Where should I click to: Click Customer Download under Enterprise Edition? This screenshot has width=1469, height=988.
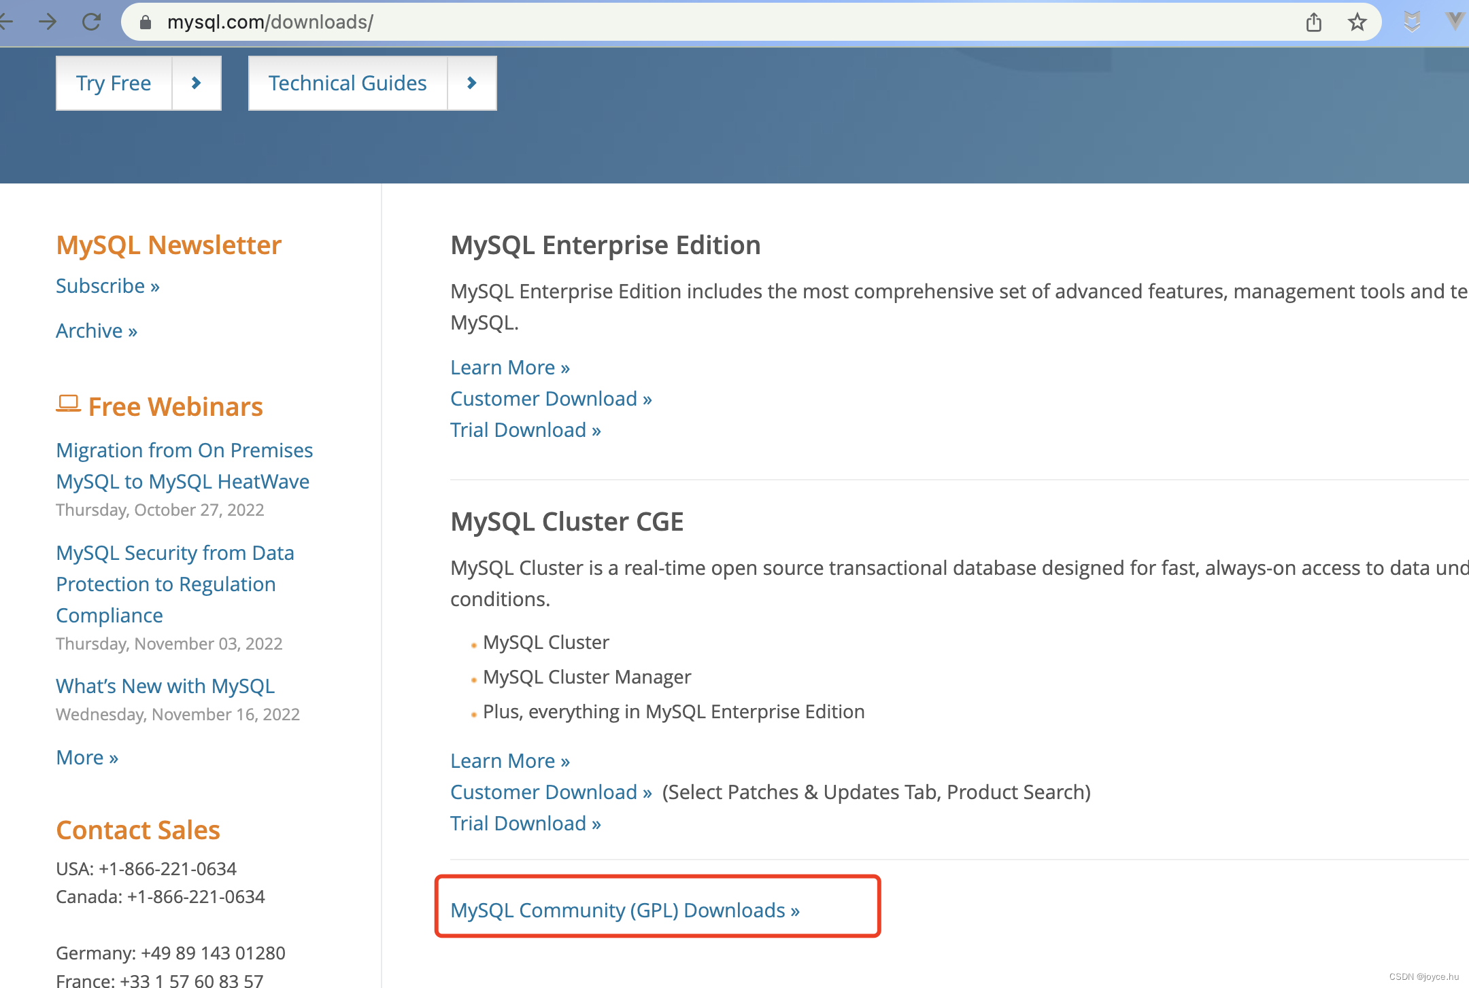[551, 399]
